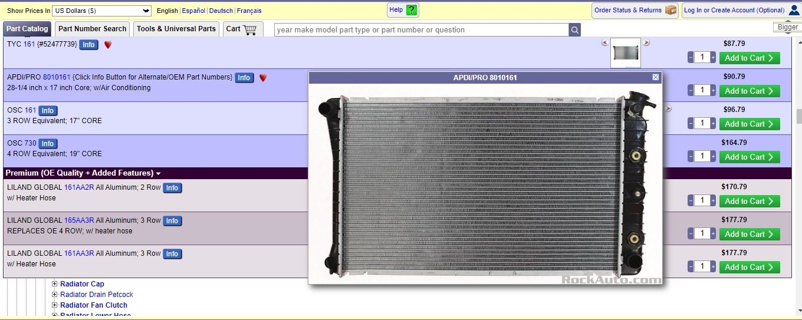The width and height of the screenshot is (802, 320).
Task: Click the green Help question mark icon
Action: pyautogui.click(x=412, y=10)
